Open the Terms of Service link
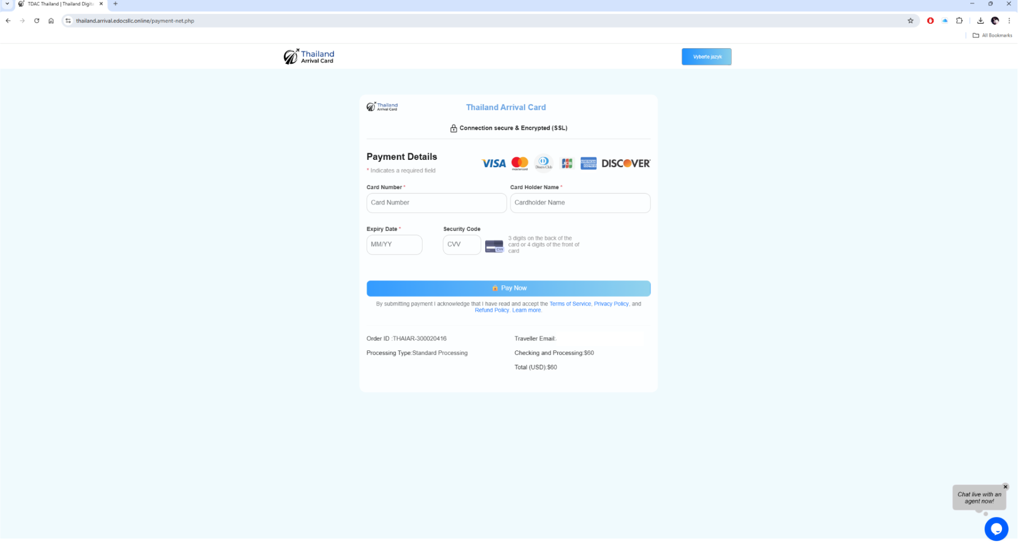 coord(569,304)
